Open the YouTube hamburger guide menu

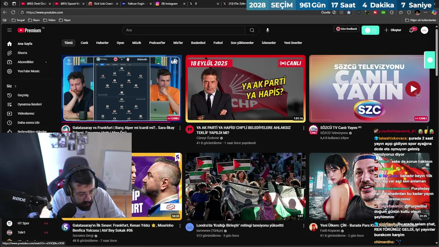coord(9,30)
